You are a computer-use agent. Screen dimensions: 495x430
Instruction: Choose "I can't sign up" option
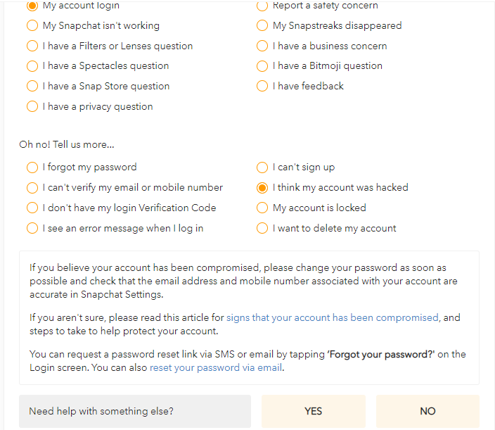click(x=262, y=167)
